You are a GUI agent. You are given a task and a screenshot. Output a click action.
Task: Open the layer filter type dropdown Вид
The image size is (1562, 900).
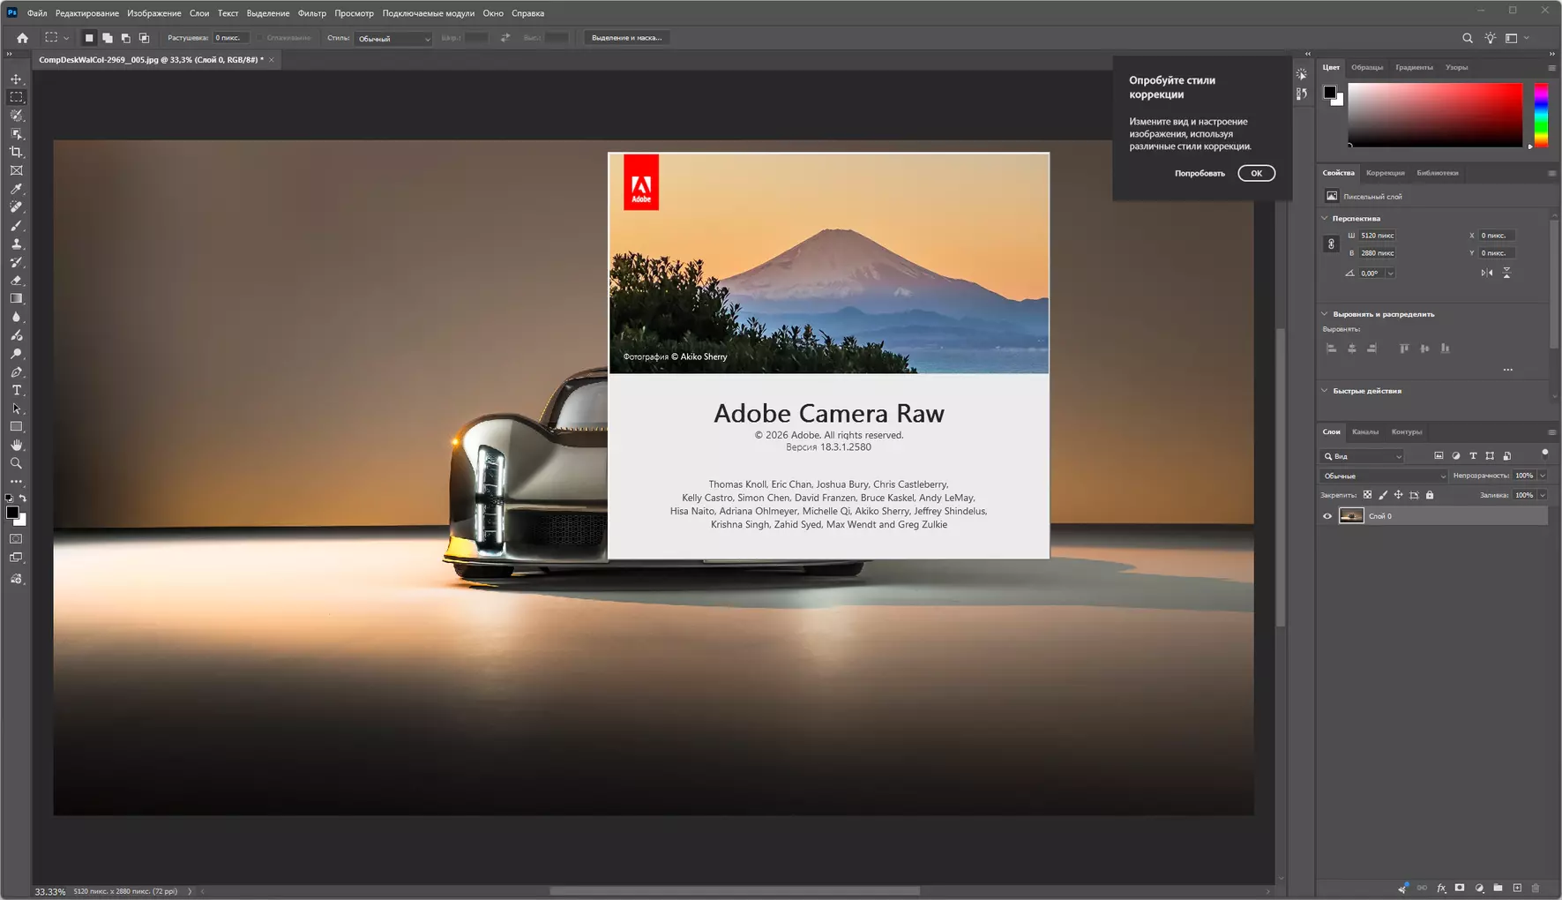pyautogui.click(x=1363, y=456)
